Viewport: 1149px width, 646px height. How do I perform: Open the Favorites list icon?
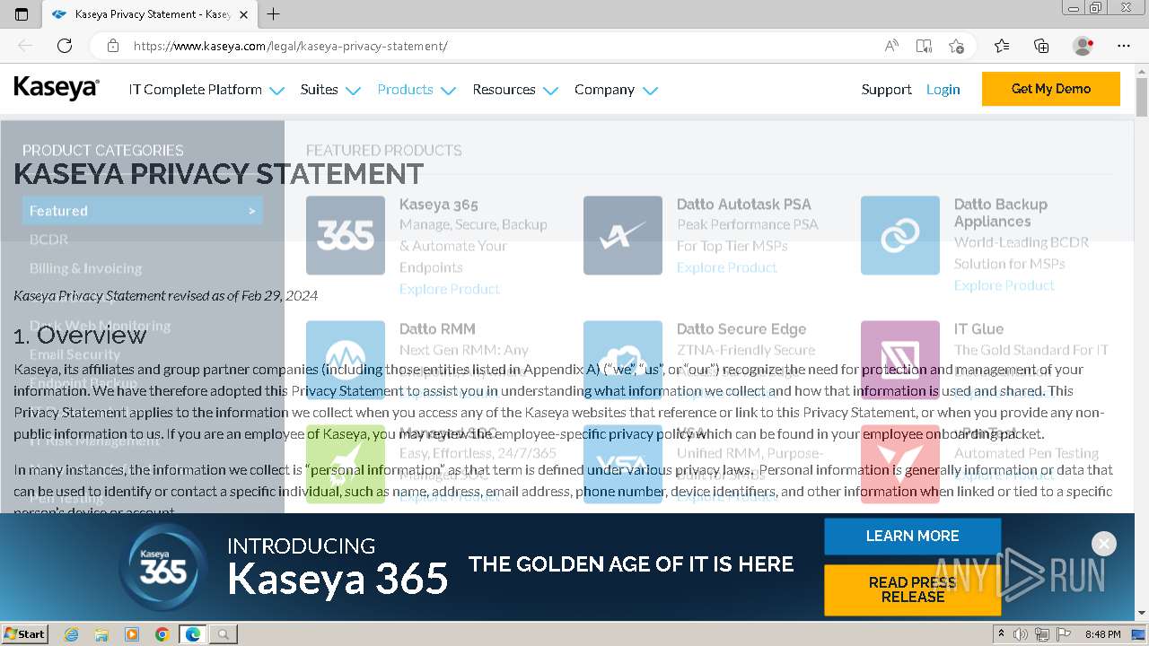[1002, 46]
